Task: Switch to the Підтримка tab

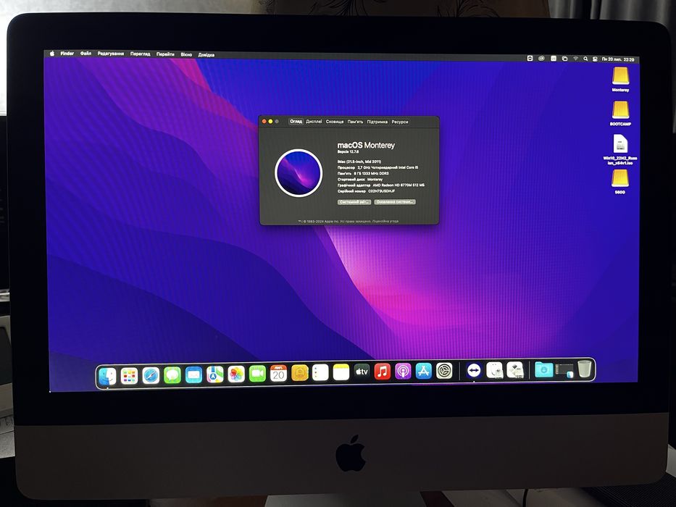Action: pos(377,122)
